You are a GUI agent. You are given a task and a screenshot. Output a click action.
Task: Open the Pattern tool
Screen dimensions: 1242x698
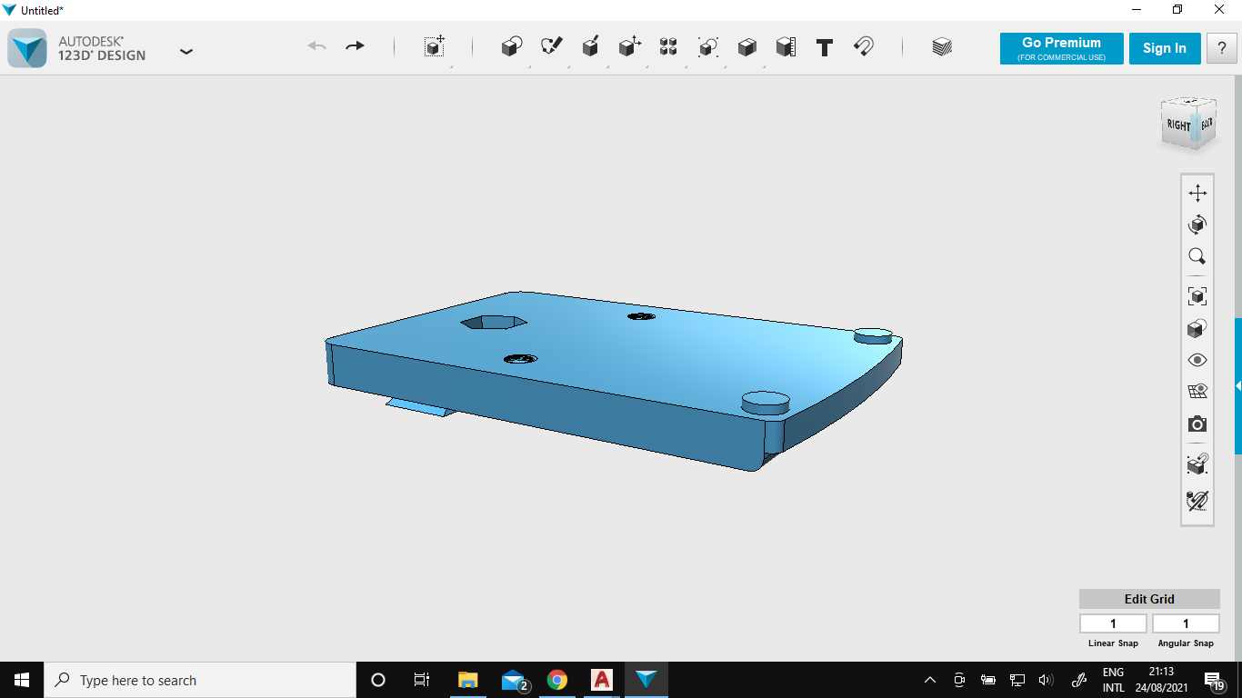pyautogui.click(x=668, y=47)
